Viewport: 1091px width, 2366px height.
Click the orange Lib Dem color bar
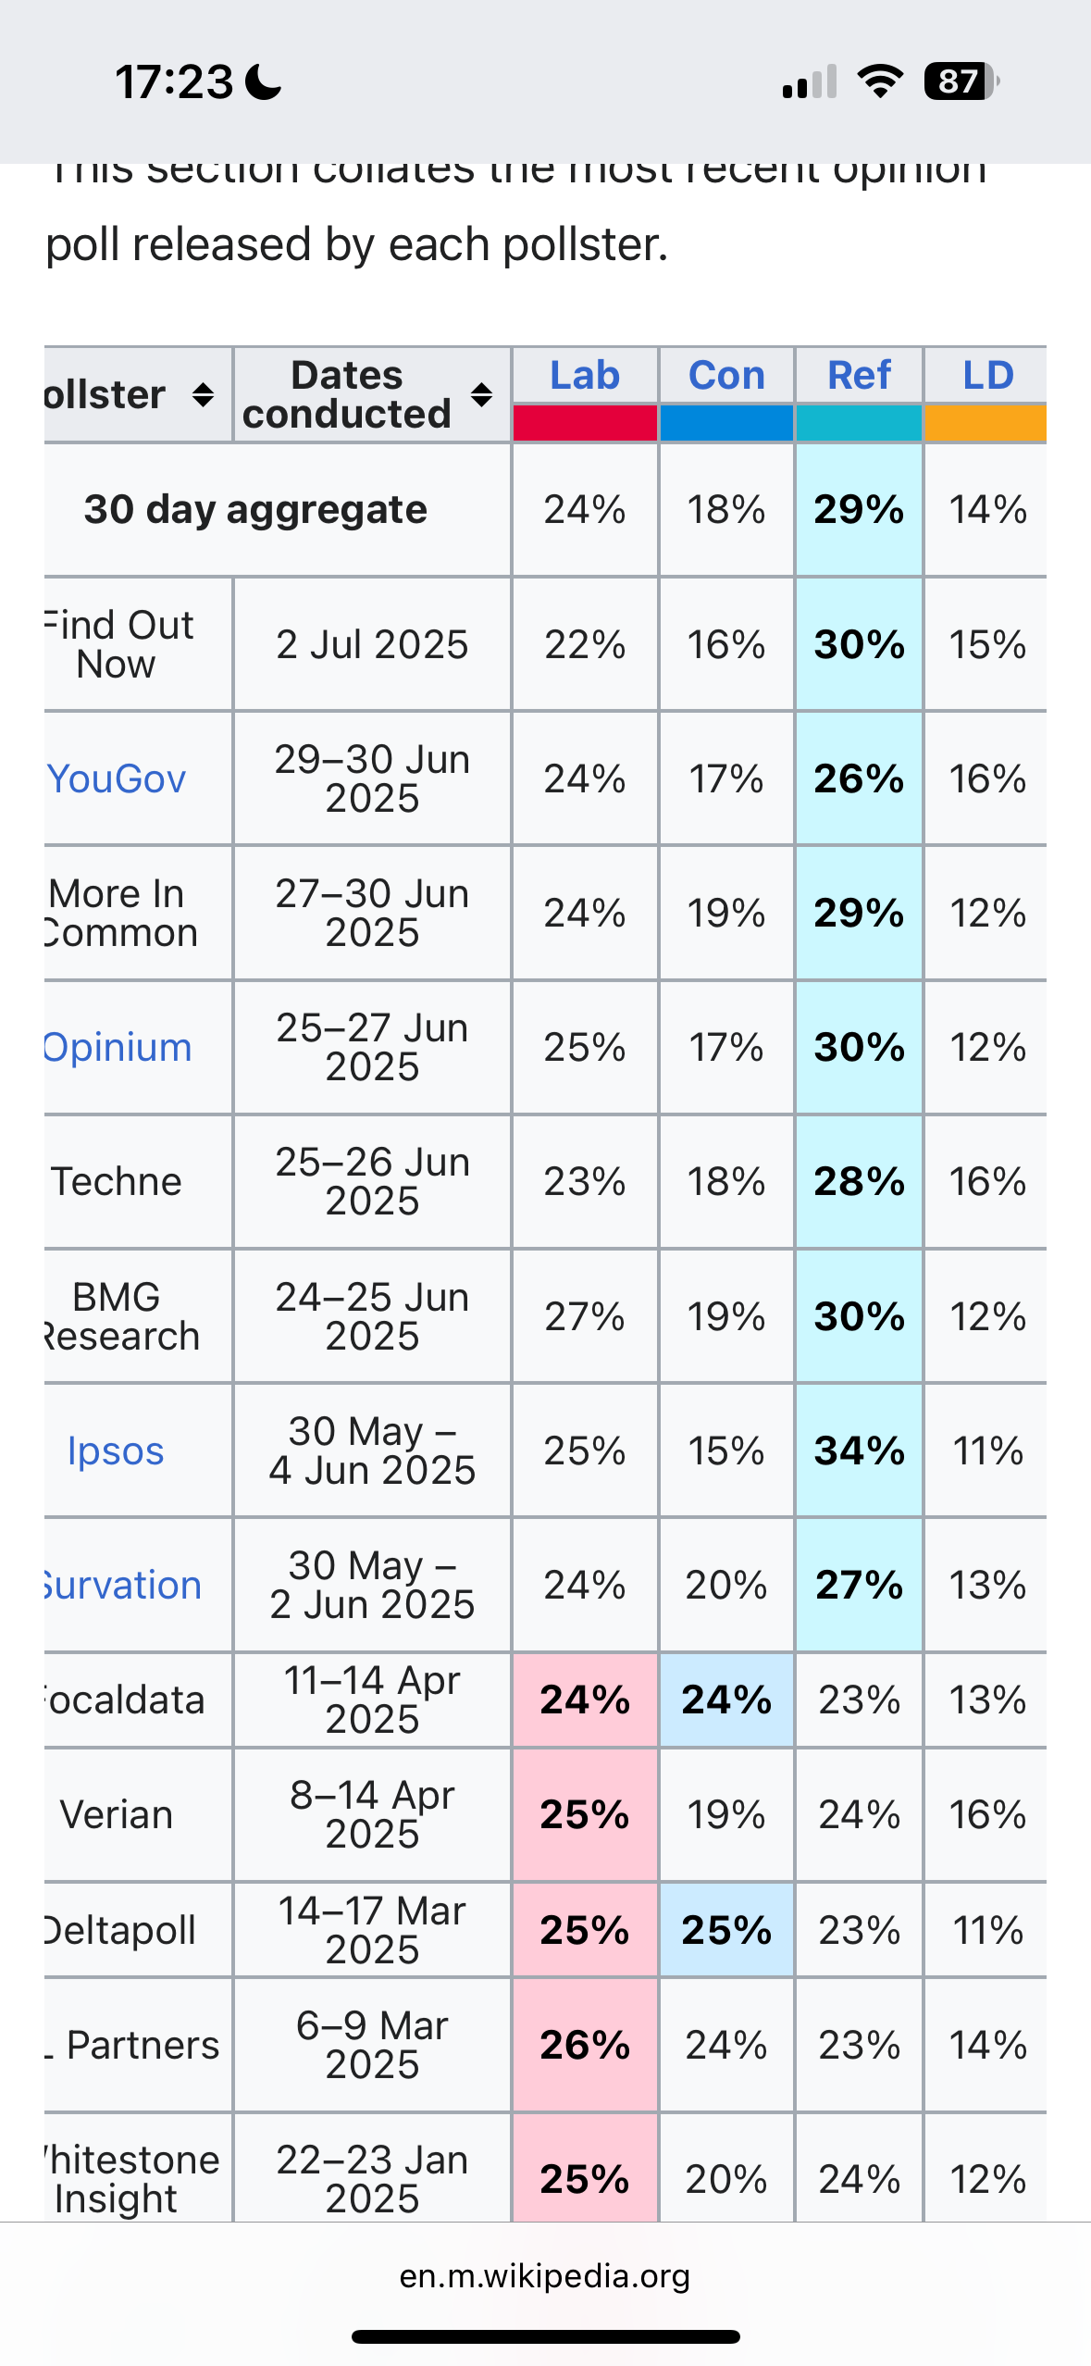pyautogui.click(x=986, y=422)
